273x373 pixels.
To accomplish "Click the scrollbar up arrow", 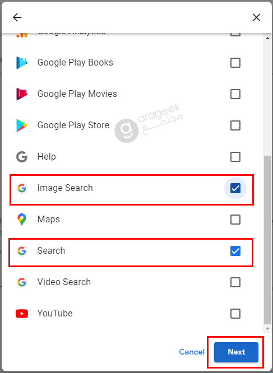I will click(267, 38).
